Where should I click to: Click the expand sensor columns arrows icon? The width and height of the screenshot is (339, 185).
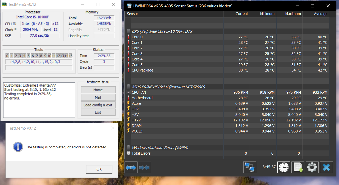pyautogui.click(x=131, y=167)
